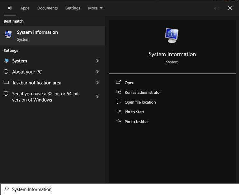The image size is (239, 195).
Task: Switch to the Documents filter tab
Action: pyautogui.click(x=48, y=8)
